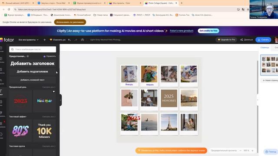Click the Share button in header
Image resolution: width=278 pixels, height=156 pixels.
point(246,40)
